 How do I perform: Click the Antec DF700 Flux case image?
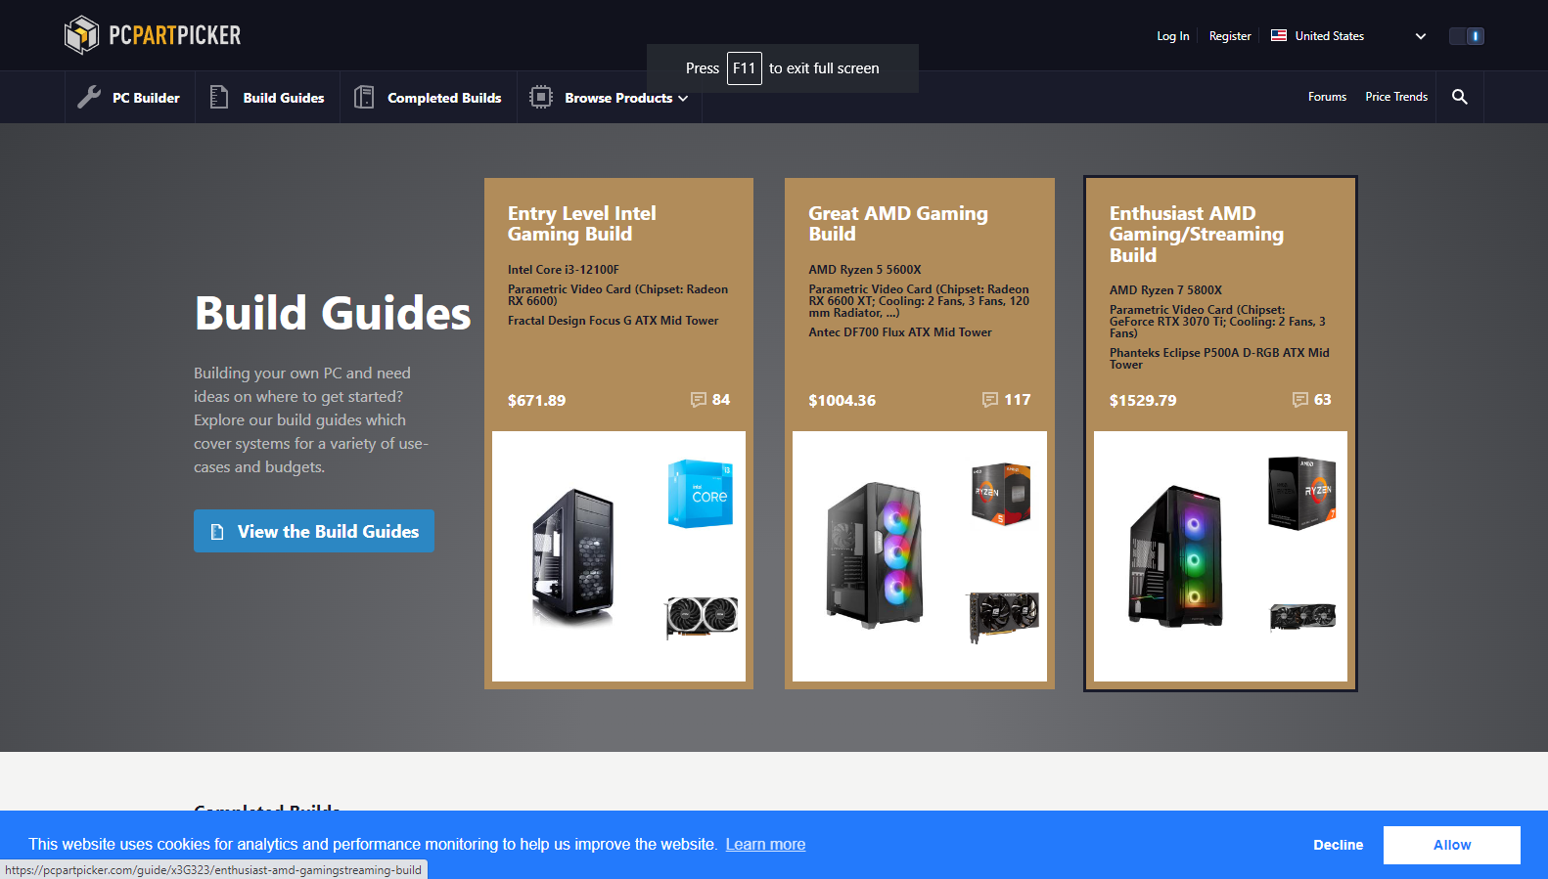coord(875,554)
